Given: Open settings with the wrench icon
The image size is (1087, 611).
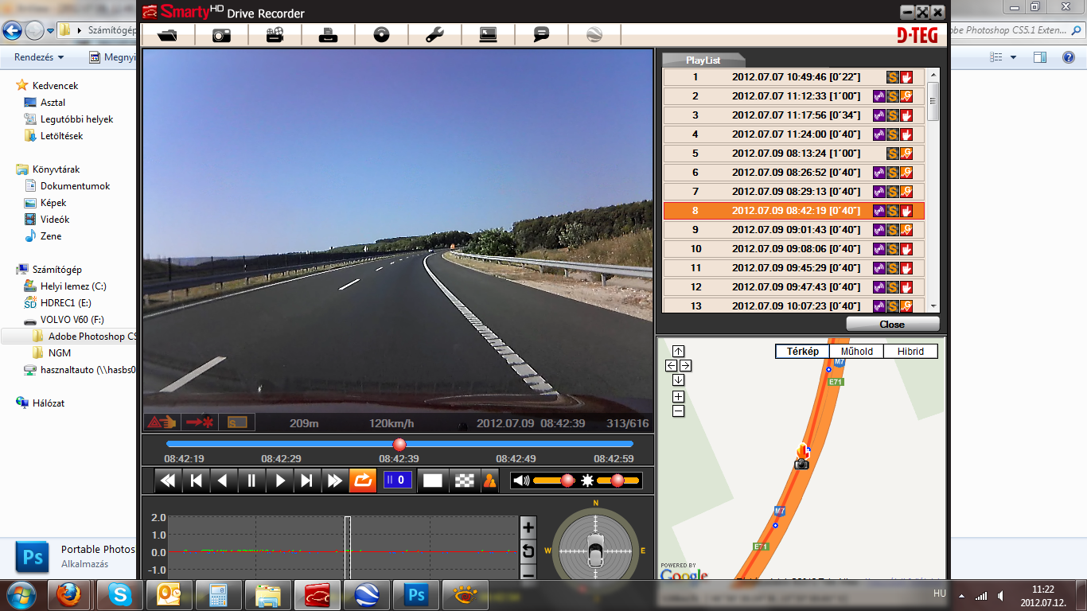Looking at the screenshot, I should [x=434, y=35].
